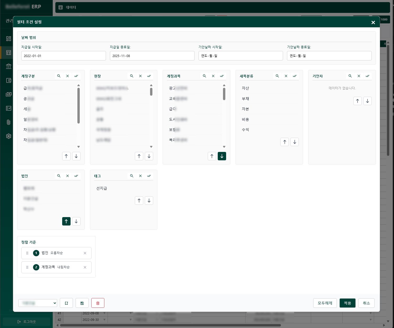Click the 적용 apply button
The height and width of the screenshot is (328, 394).
(x=347, y=303)
